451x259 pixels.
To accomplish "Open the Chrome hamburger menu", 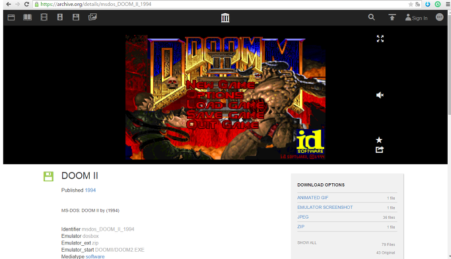I will pos(448,4).
